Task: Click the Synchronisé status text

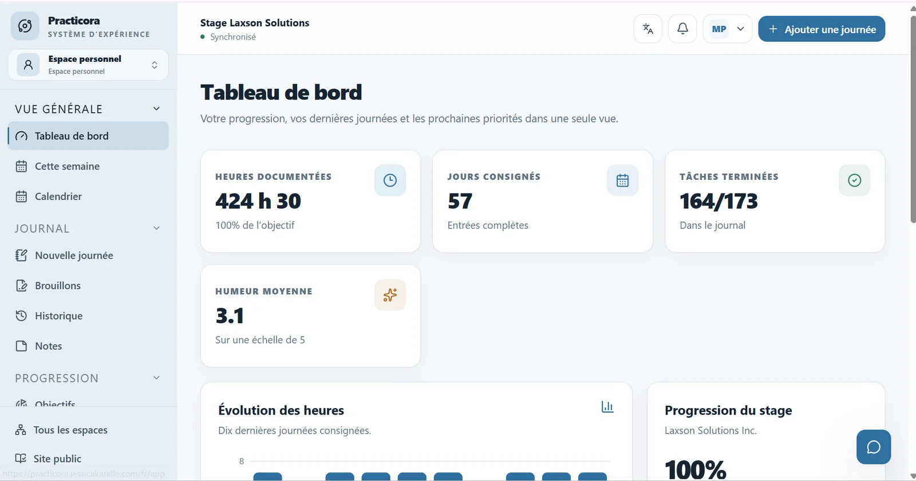Action: (233, 37)
